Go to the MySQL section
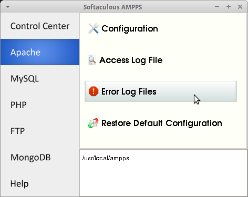The image size is (248, 197). coord(40,78)
